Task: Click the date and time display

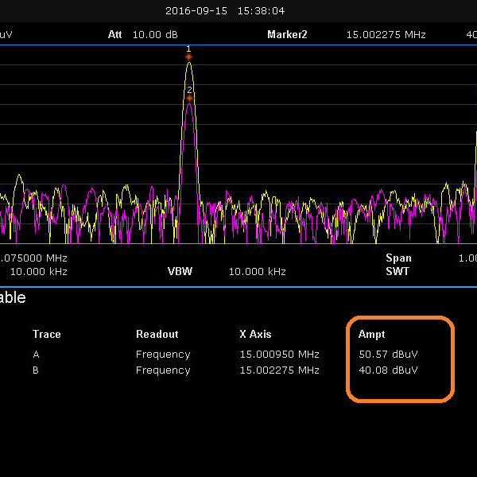Action: pyautogui.click(x=225, y=11)
